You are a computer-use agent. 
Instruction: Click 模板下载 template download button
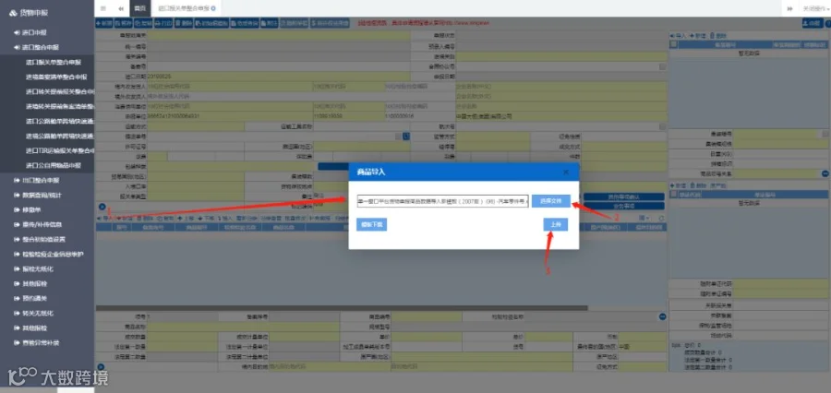click(x=373, y=224)
